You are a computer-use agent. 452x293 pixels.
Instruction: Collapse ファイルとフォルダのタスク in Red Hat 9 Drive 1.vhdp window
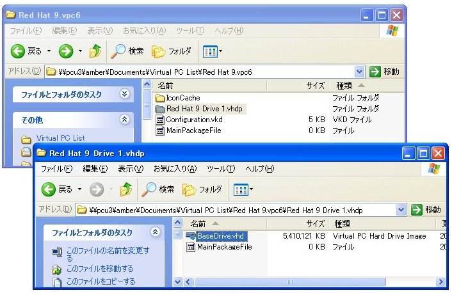[155, 232]
